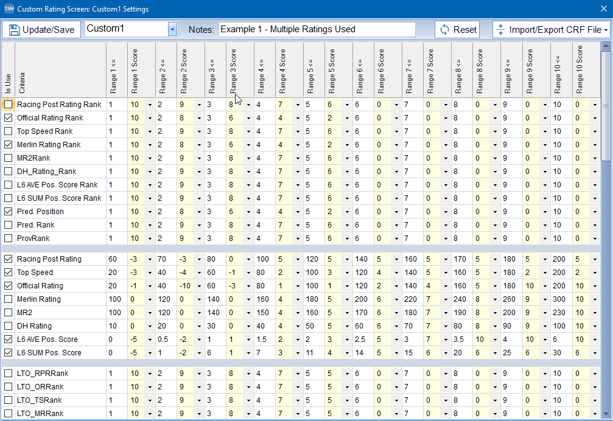The height and width of the screenshot is (421, 613).
Task: Click the floppy disk Update/Save icon
Action: [x=15, y=30]
